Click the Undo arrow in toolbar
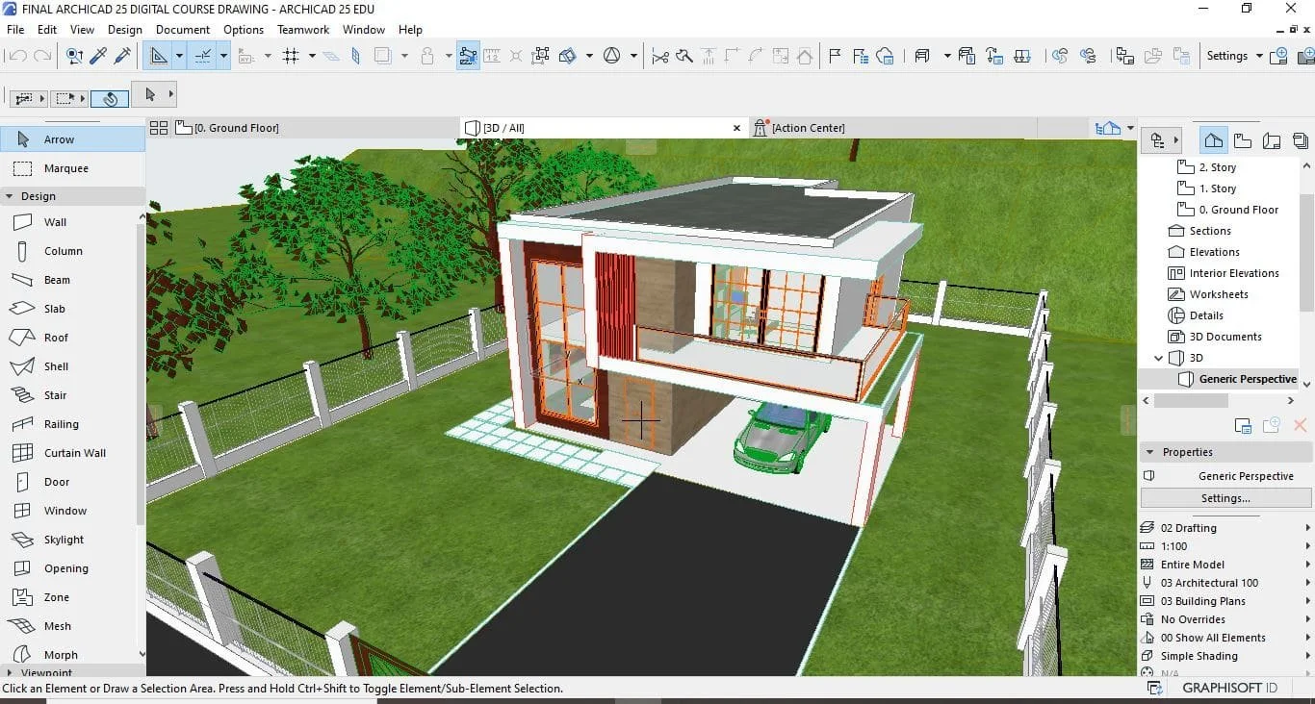Image resolution: width=1315 pixels, height=704 pixels. coord(16,56)
